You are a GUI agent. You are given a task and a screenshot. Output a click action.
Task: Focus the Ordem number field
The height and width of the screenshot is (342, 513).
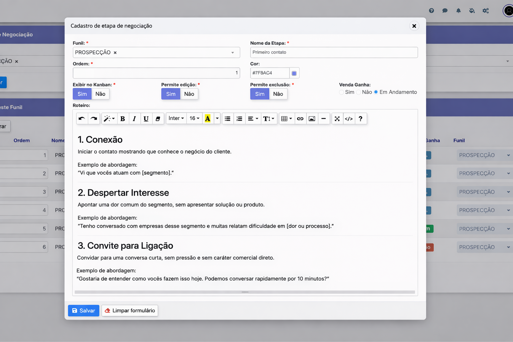156,73
